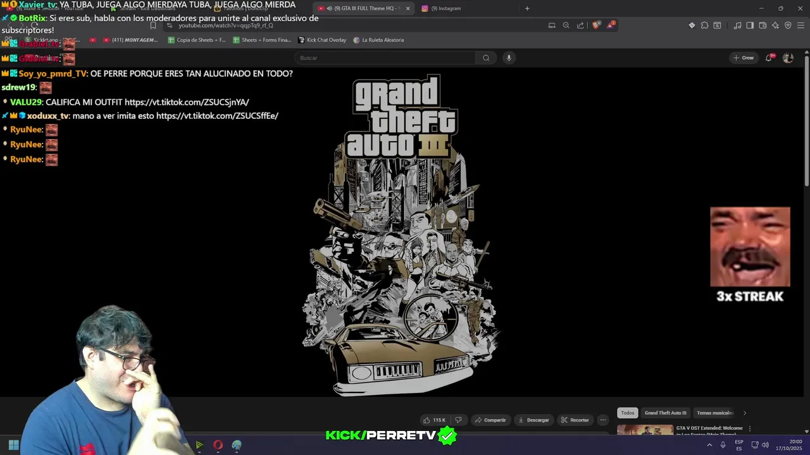Share the video via Compartir button
Image resolution: width=810 pixels, height=455 pixels.
tap(490, 420)
